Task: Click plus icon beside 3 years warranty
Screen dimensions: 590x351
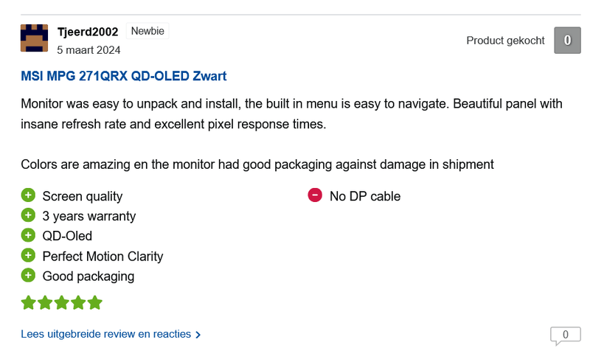Action: point(28,215)
